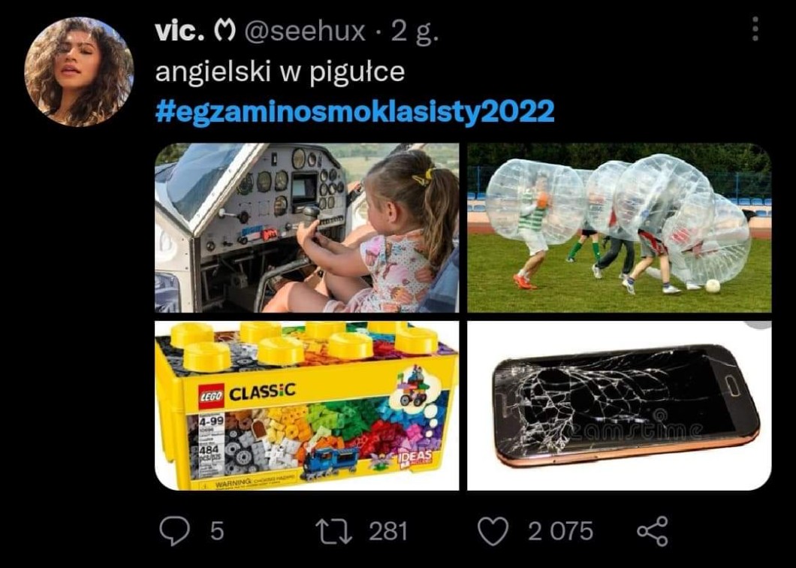The height and width of the screenshot is (568, 796).
Task: Open the bubble football players photo
Action: point(619,228)
